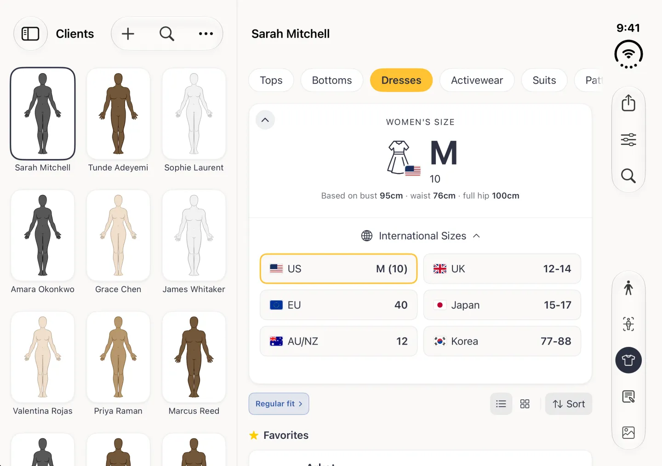This screenshot has width=662, height=466.
Task: Open the Suits tab
Action: pyautogui.click(x=544, y=80)
